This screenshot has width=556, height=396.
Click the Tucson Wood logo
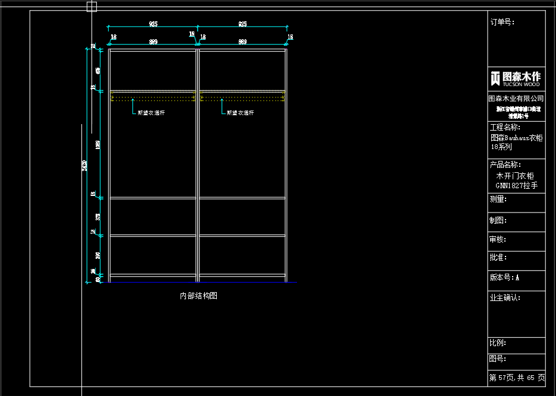(x=516, y=78)
